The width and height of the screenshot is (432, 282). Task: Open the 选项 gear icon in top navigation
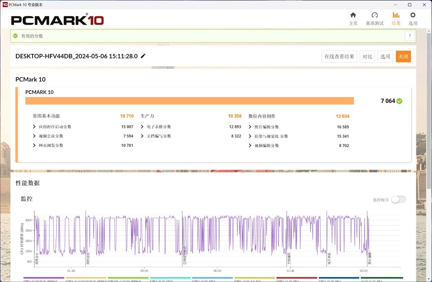[x=413, y=15]
